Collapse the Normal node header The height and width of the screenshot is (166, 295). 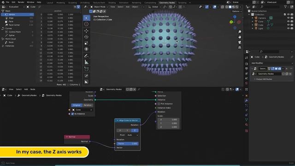(x=67, y=137)
